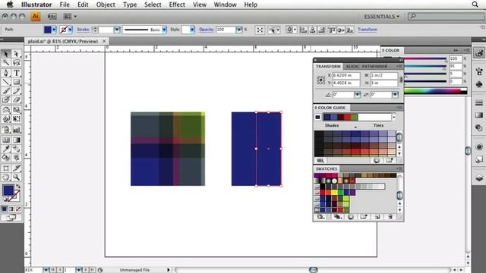Screen dimensions: 486x273
Task: Open graphic Style dropdown
Action: [192, 30]
